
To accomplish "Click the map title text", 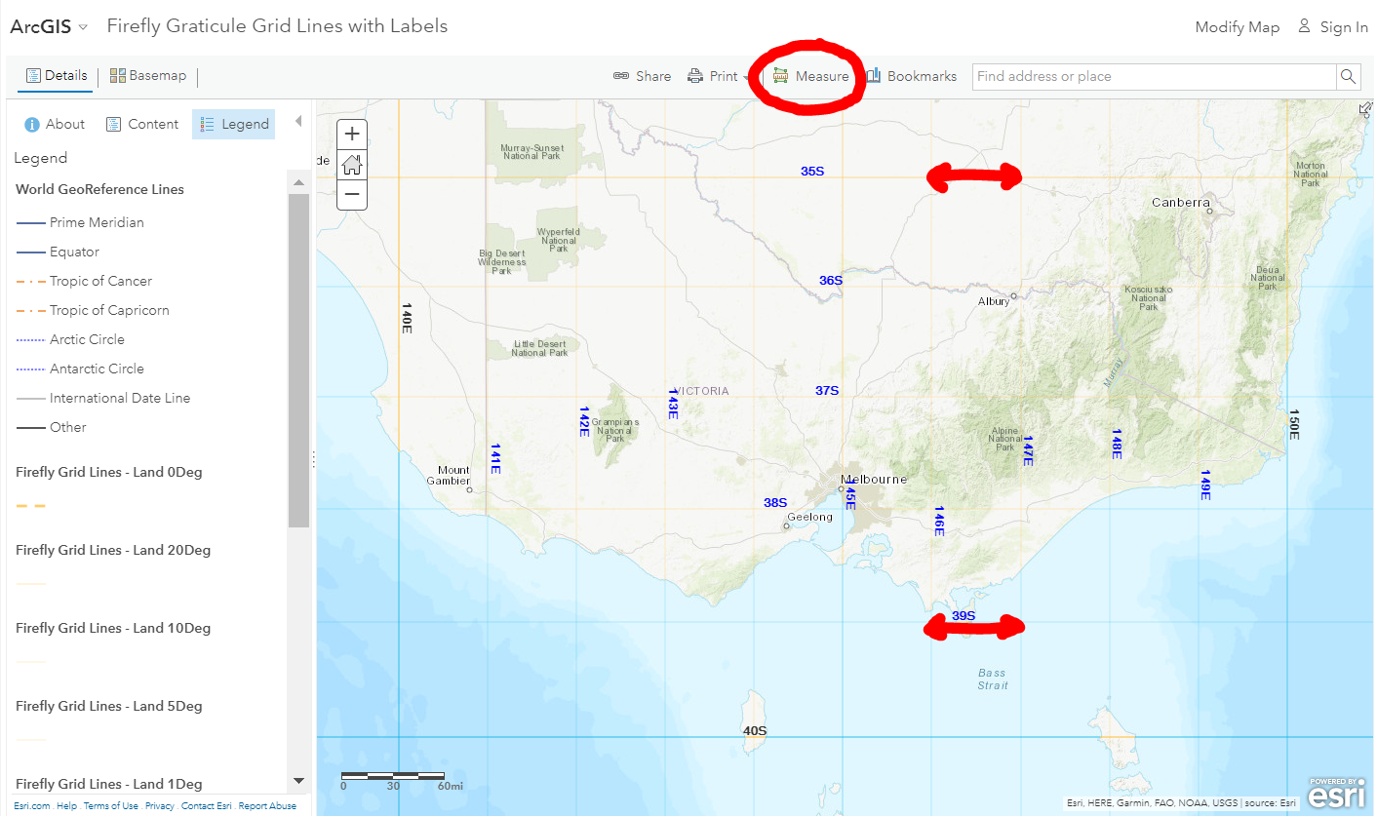I will (x=277, y=26).
